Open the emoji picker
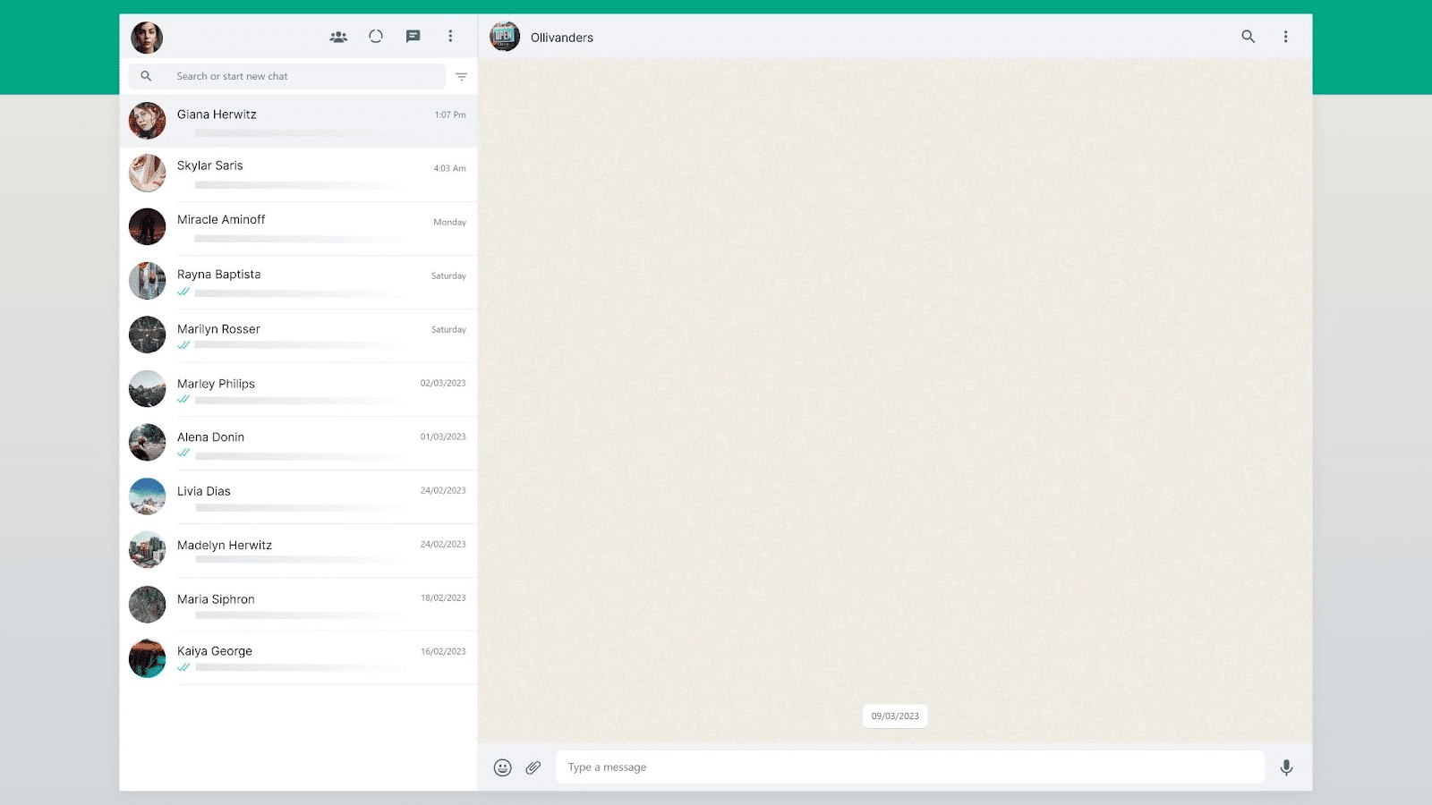 pyautogui.click(x=502, y=767)
